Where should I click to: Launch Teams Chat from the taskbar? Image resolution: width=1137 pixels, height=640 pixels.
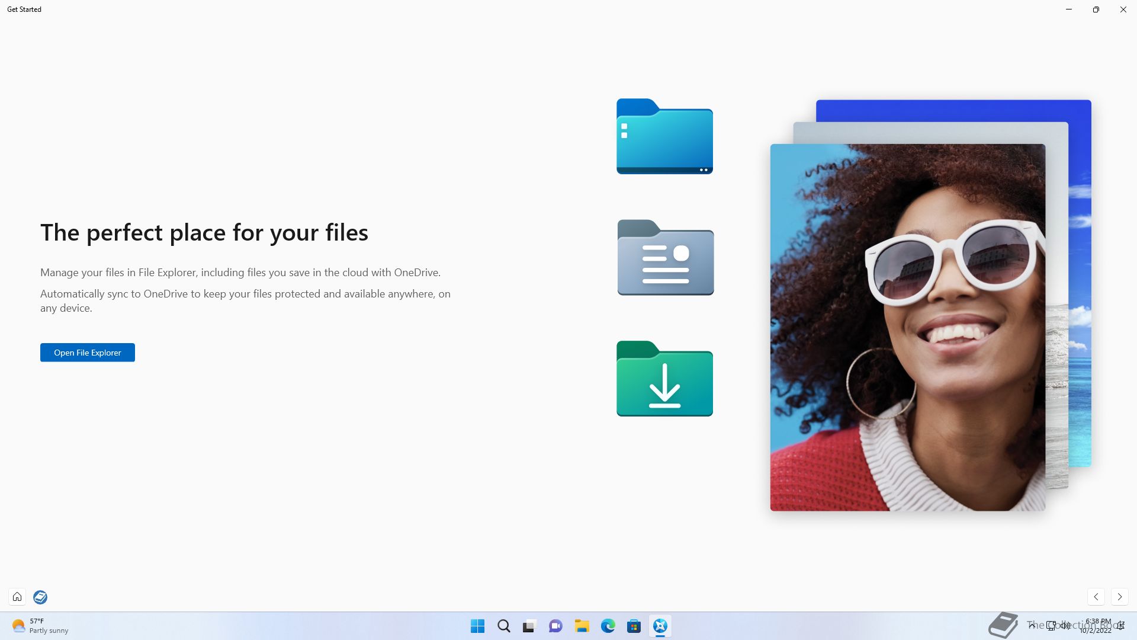tap(555, 626)
